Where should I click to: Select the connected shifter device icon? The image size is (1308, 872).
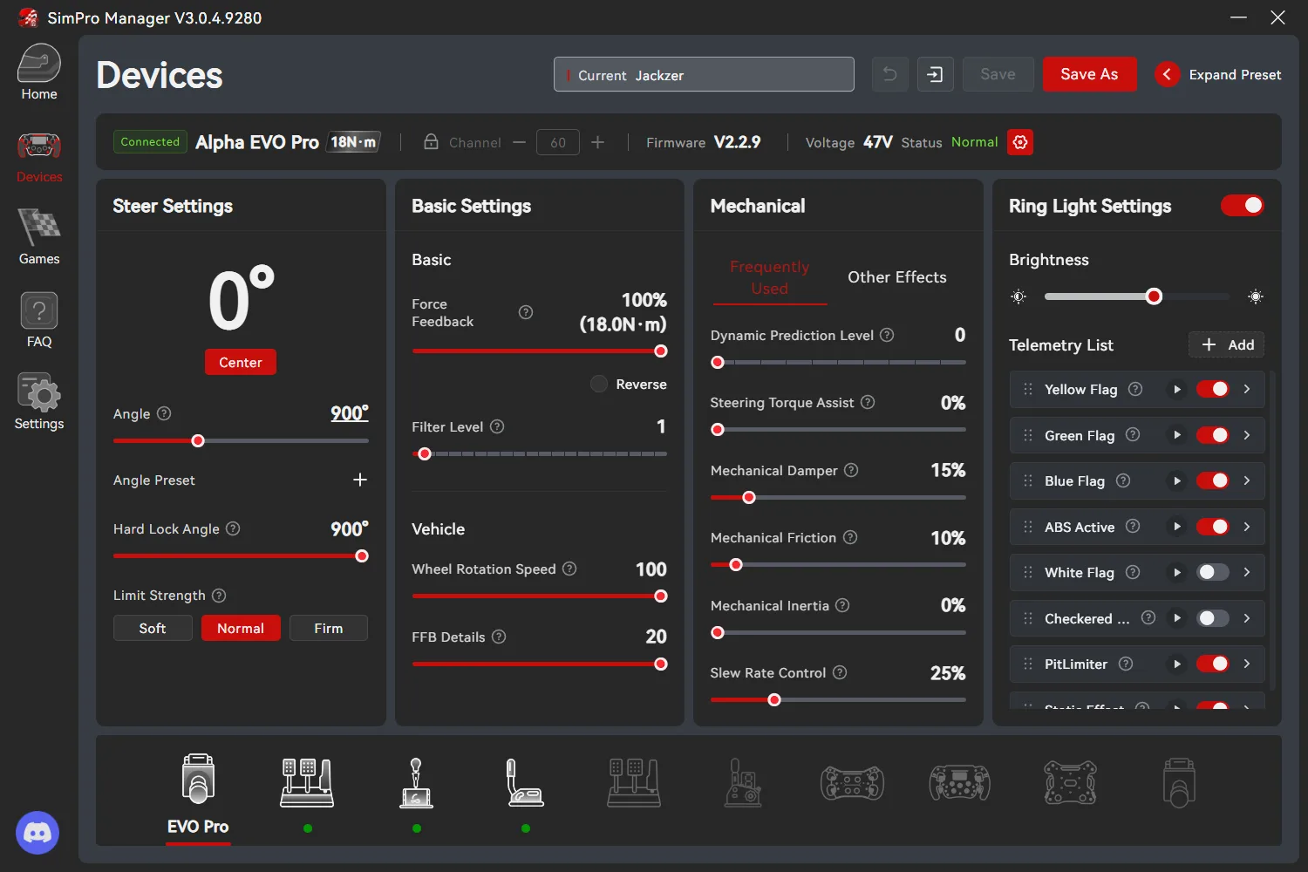click(x=416, y=782)
